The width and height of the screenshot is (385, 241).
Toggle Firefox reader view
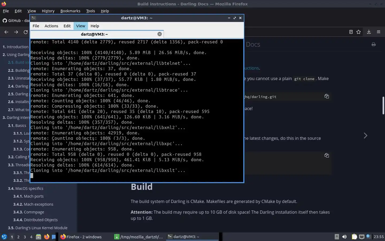[x=351, y=32]
